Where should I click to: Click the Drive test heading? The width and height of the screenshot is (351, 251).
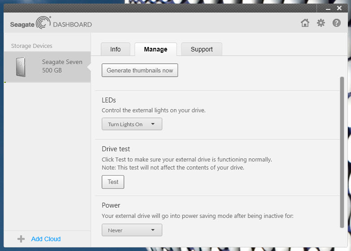[116, 149]
